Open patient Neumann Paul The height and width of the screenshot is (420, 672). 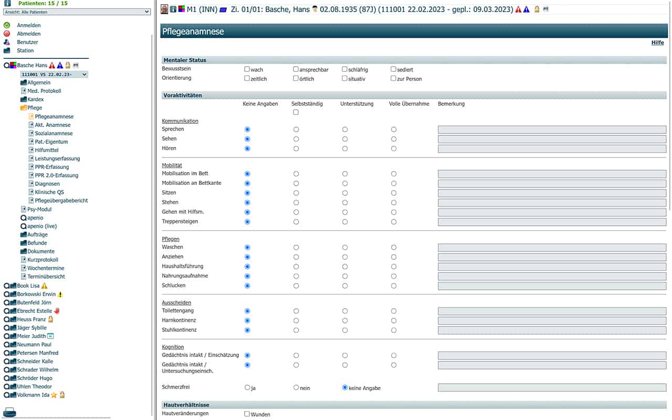click(35, 345)
